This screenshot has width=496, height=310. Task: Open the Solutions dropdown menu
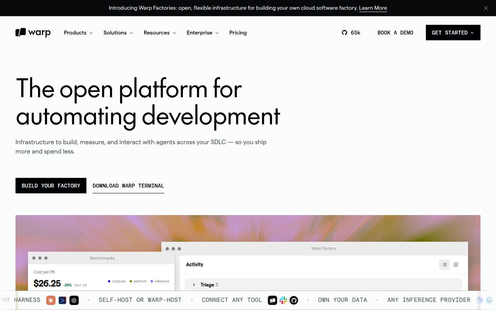tap(118, 33)
